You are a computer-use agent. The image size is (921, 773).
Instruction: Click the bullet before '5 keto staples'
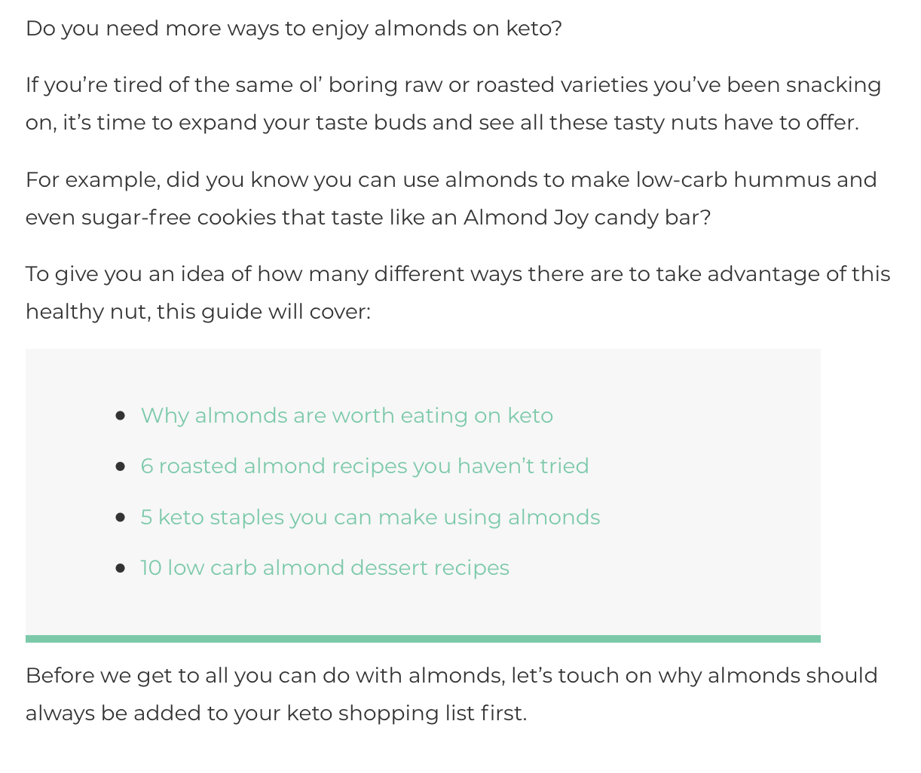click(121, 518)
